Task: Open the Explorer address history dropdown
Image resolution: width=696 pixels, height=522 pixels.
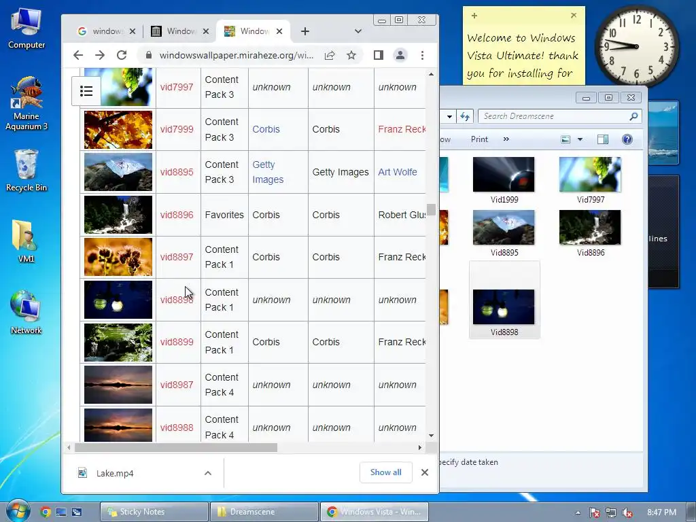Action: pos(449,116)
